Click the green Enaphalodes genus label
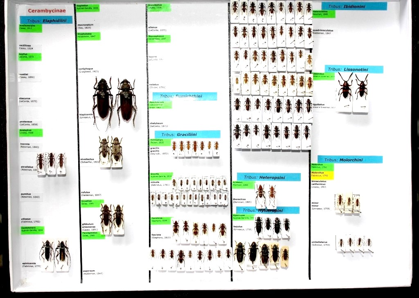The width and height of the screenshot is (419, 298). coord(88,36)
